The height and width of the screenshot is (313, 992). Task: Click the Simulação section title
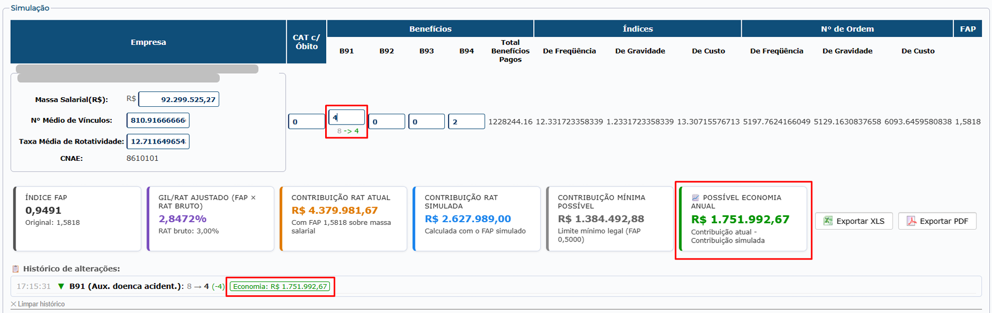pos(30,8)
